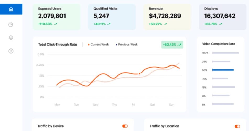
Task: Click the Home icon in sidebar
Action: point(11,9)
